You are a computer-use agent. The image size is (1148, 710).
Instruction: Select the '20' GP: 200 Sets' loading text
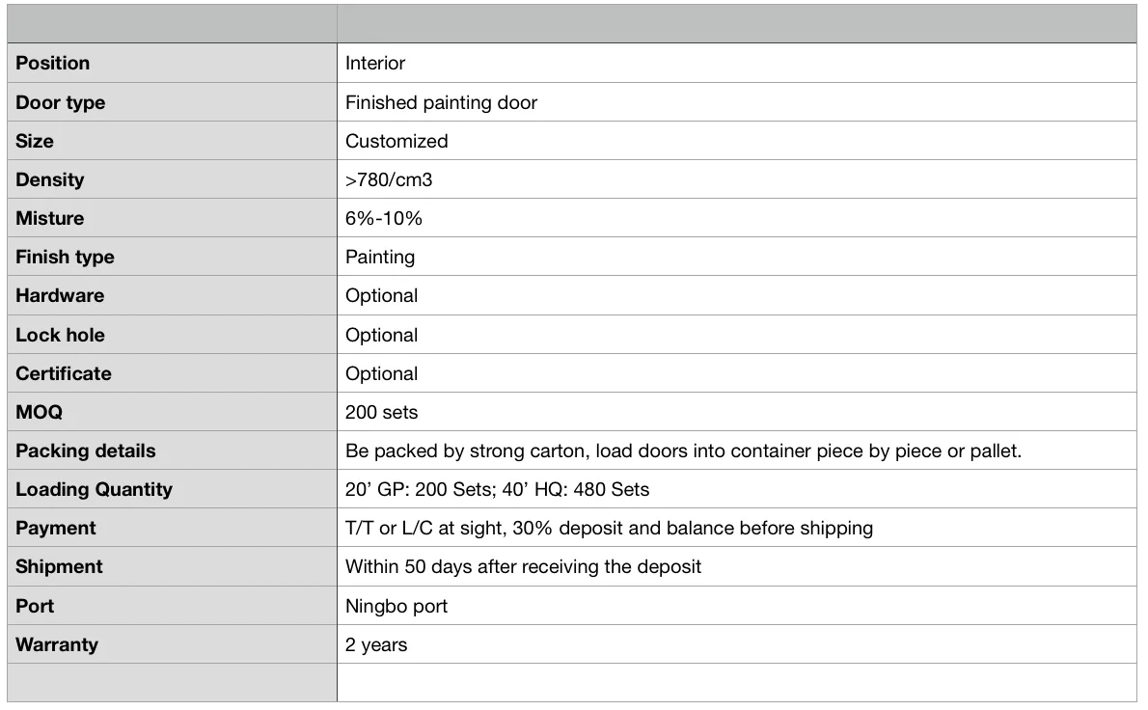coord(409,489)
